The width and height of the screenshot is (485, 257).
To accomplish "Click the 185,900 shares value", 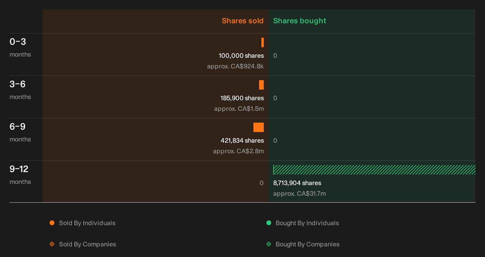I will (x=242, y=98).
